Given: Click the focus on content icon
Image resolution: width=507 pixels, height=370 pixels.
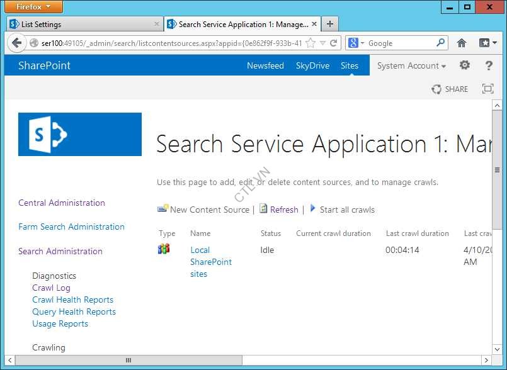Looking at the screenshot, I should [x=487, y=89].
